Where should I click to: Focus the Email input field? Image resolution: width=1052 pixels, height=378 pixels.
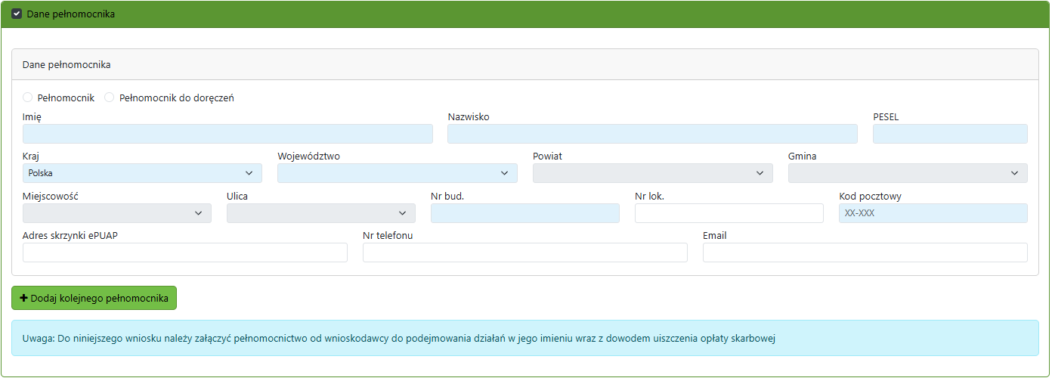865,253
